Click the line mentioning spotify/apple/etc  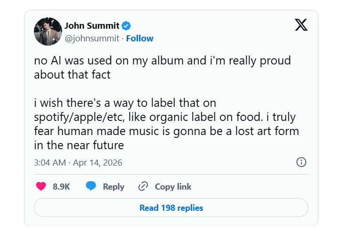[x=166, y=116]
